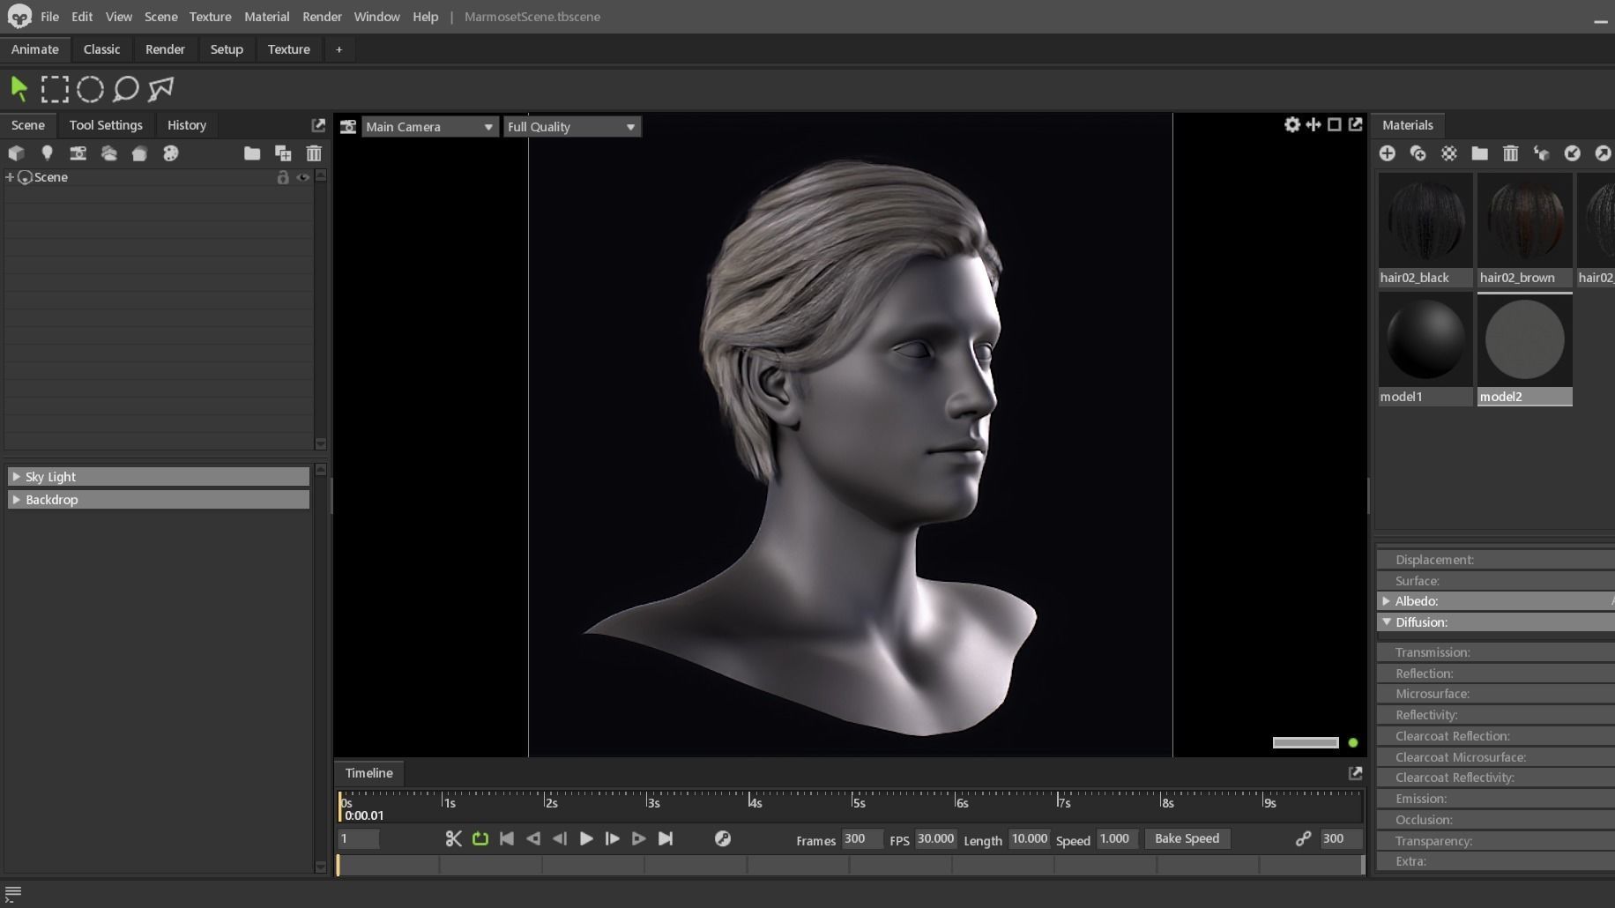Open viewport settings with the gear icon
Image resolution: width=1615 pixels, height=908 pixels.
pos(1291,125)
